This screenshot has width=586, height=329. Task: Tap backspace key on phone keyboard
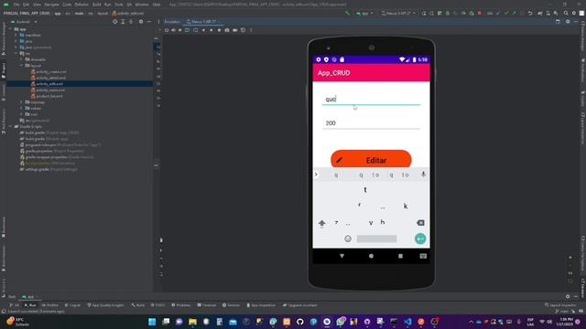point(420,223)
